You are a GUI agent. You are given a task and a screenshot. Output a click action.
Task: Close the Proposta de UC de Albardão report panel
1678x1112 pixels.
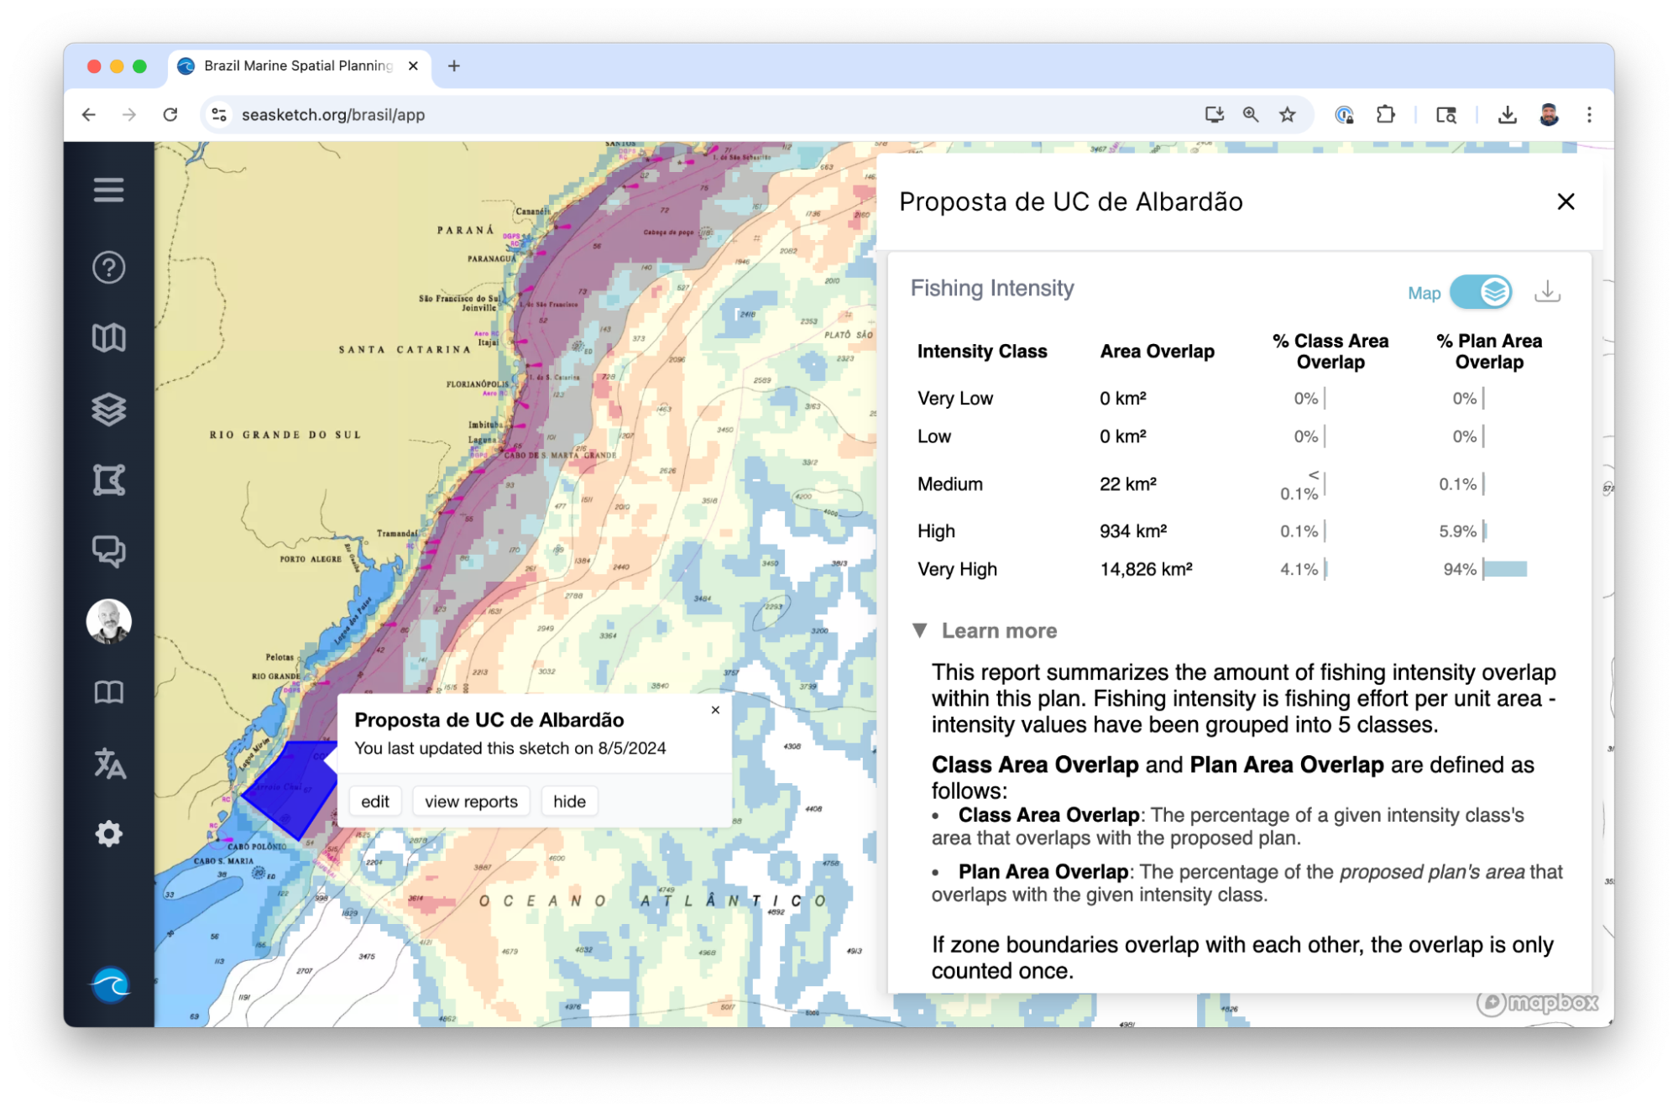point(1566,201)
